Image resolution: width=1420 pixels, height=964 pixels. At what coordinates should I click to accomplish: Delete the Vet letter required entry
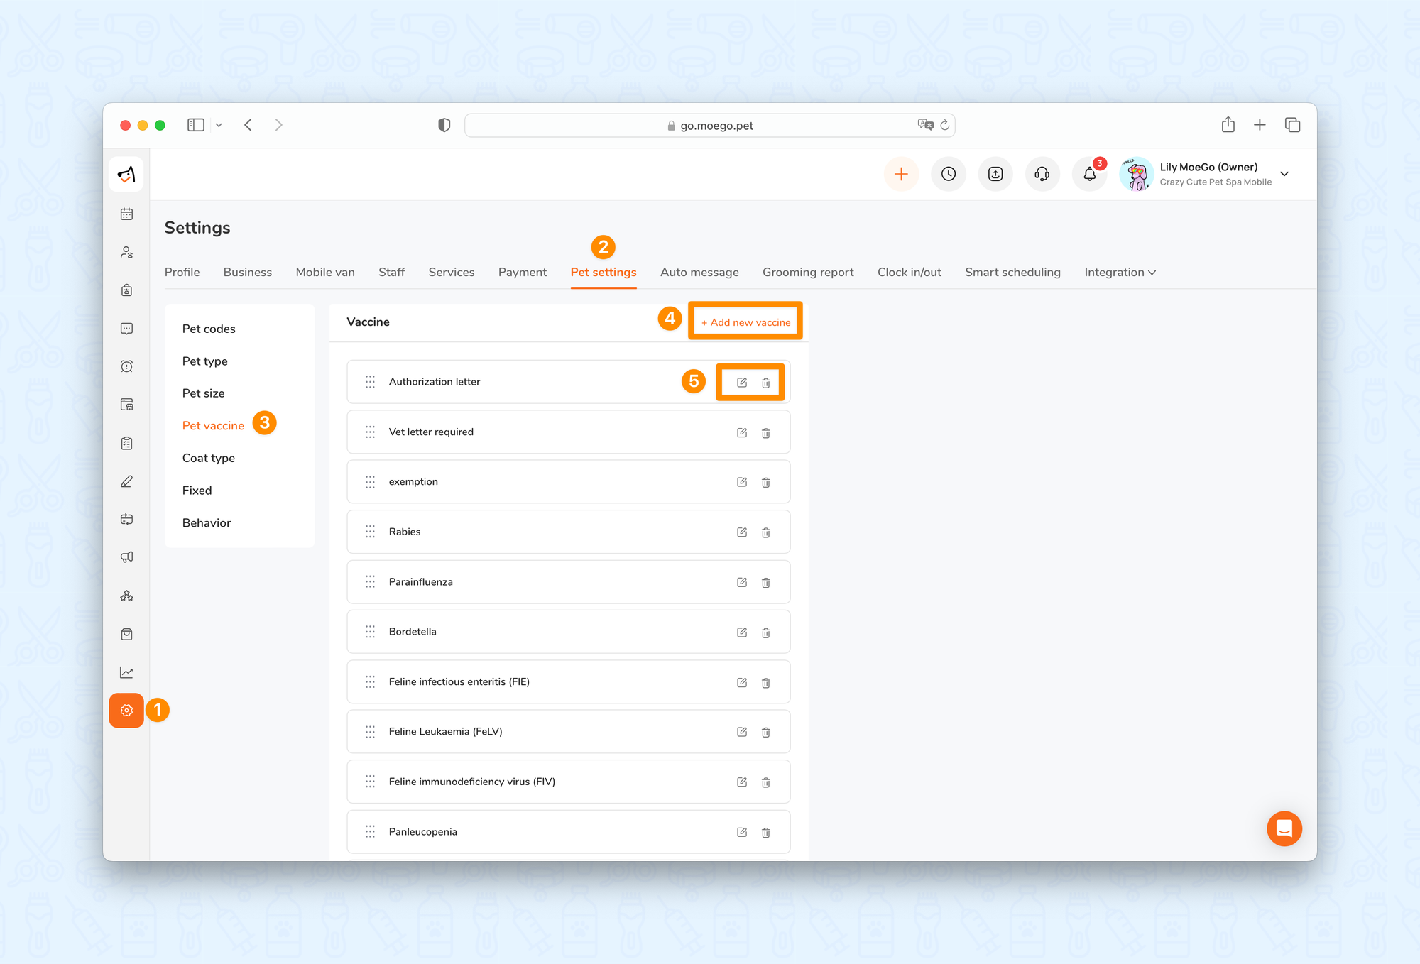766,432
